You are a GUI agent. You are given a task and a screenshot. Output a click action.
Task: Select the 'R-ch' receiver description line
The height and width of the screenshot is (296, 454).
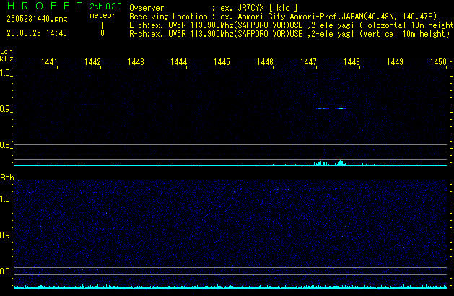click(x=289, y=34)
